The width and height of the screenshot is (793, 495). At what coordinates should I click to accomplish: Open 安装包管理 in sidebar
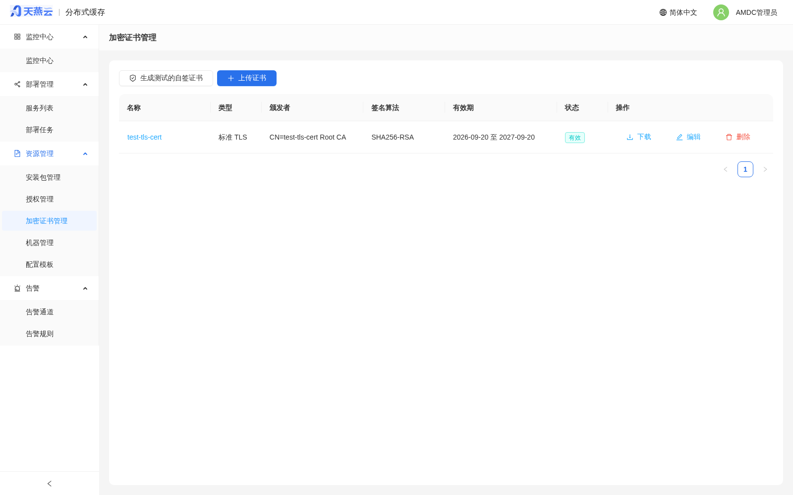(50, 177)
